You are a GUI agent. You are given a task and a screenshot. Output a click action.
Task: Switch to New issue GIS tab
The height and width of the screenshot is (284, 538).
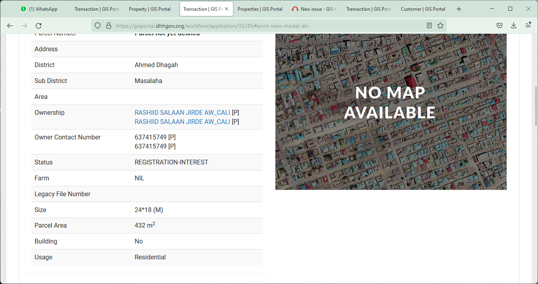(315, 9)
